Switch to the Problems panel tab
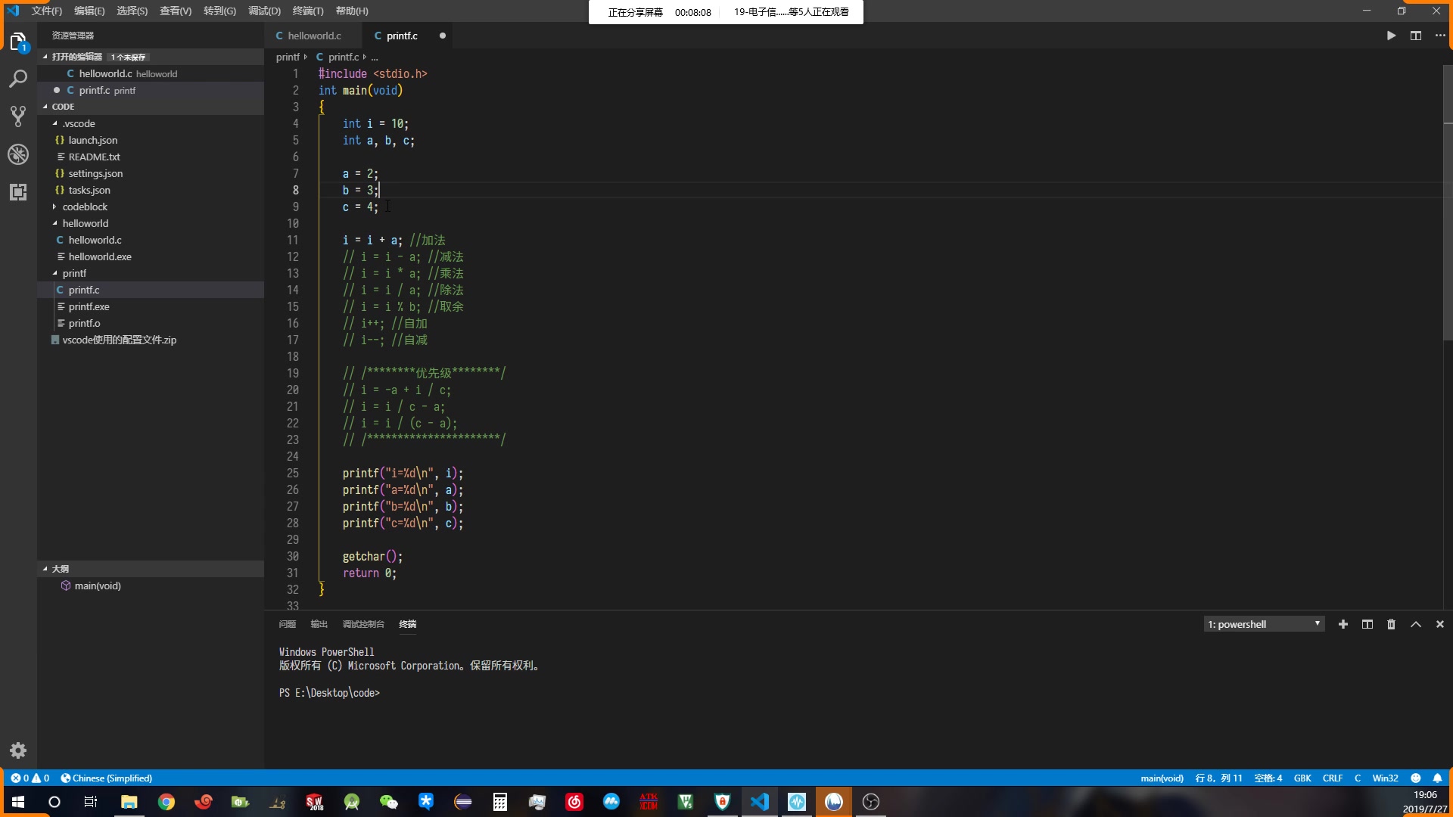Viewport: 1453px width, 817px height. point(287,624)
